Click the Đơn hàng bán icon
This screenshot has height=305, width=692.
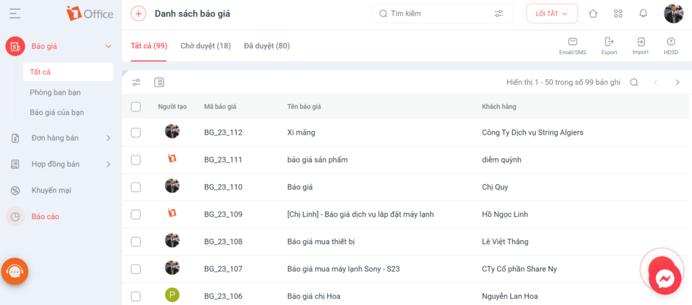click(15, 138)
